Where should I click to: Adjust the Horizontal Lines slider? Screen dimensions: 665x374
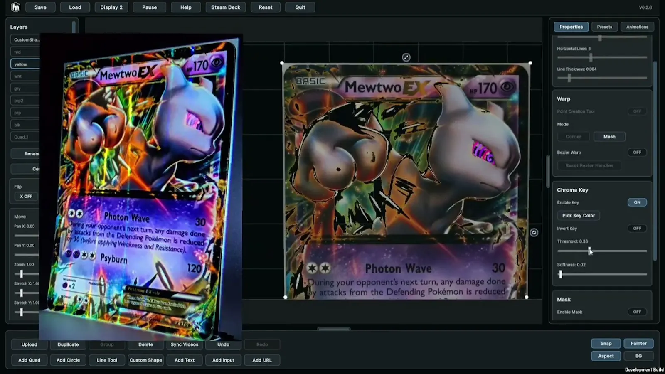pyautogui.click(x=602, y=57)
